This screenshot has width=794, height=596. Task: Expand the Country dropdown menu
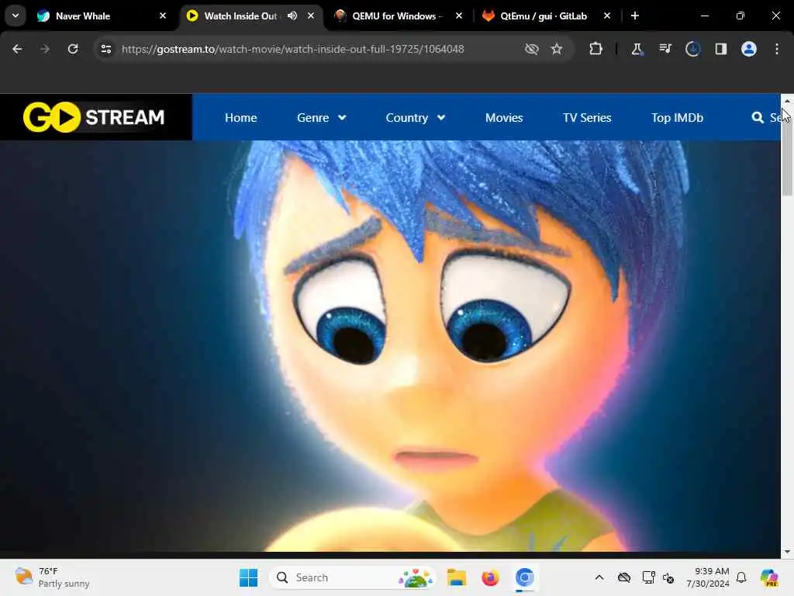tap(416, 118)
